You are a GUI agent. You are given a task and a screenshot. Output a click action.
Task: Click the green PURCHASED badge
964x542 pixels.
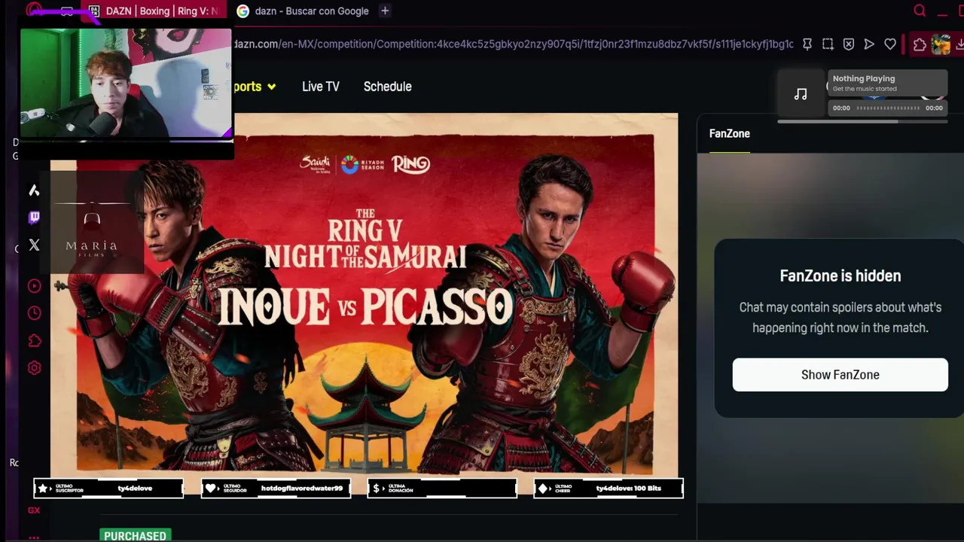[x=136, y=535]
